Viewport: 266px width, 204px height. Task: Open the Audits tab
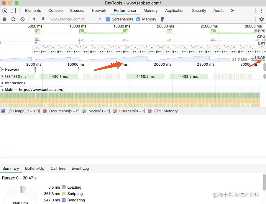click(x=219, y=11)
